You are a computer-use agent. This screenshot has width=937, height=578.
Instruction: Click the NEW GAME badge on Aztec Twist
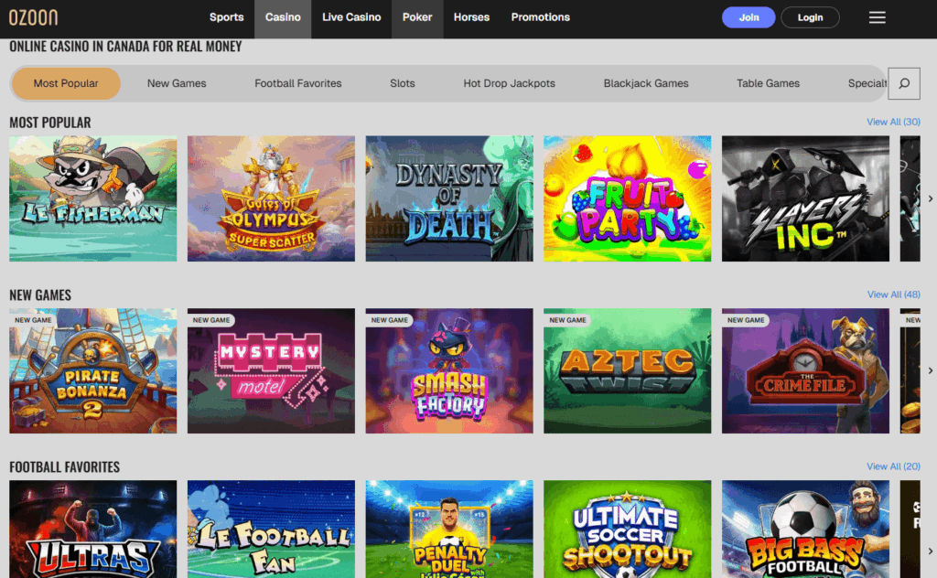[567, 320]
